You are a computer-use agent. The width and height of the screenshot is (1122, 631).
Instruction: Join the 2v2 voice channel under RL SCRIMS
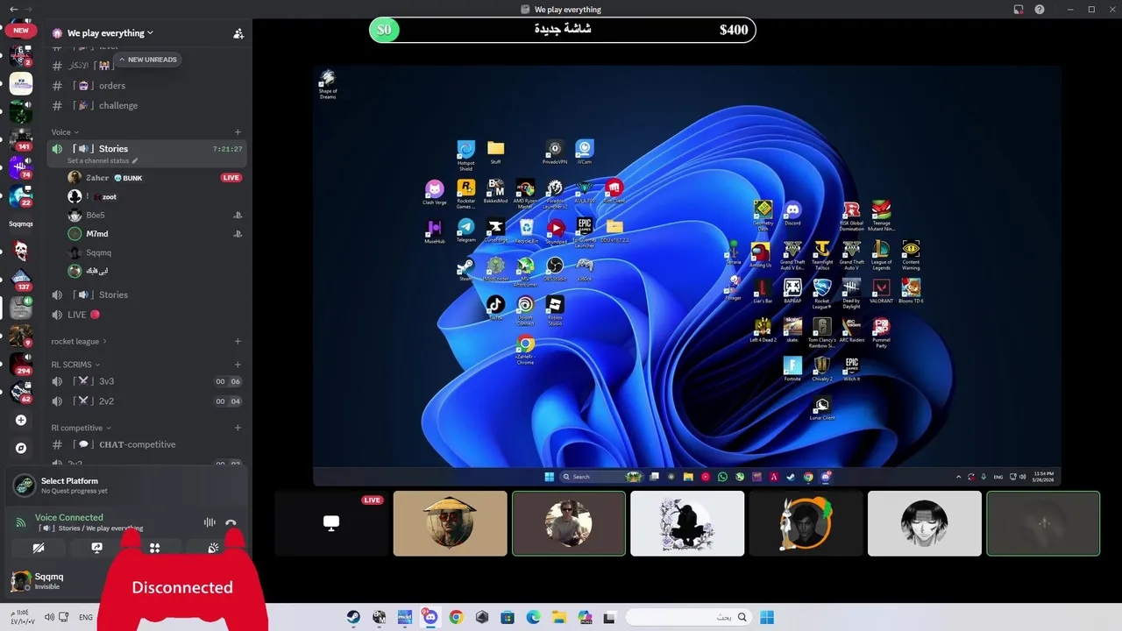point(106,401)
